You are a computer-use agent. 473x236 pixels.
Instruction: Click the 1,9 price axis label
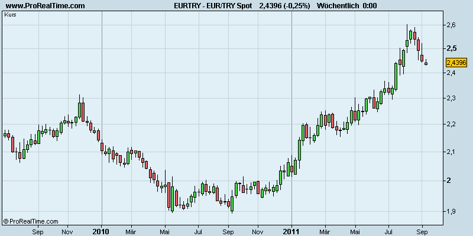point(451,212)
